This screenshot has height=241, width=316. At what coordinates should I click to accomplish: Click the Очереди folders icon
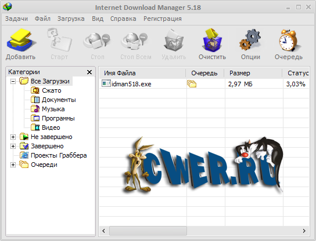[x=24, y=165]
